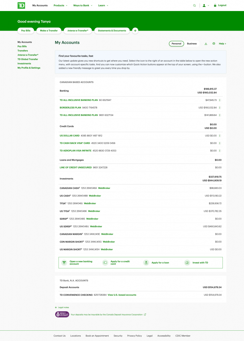The width and height of the screenshot is (244, 341).
Task: Click the CDIC deposit protection badge
Action: 62,314
